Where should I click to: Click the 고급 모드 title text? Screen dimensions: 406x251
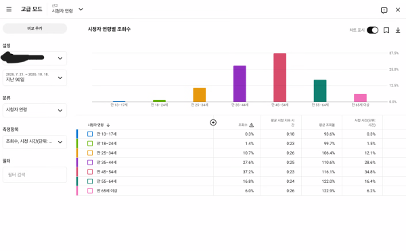coord(31,9)
